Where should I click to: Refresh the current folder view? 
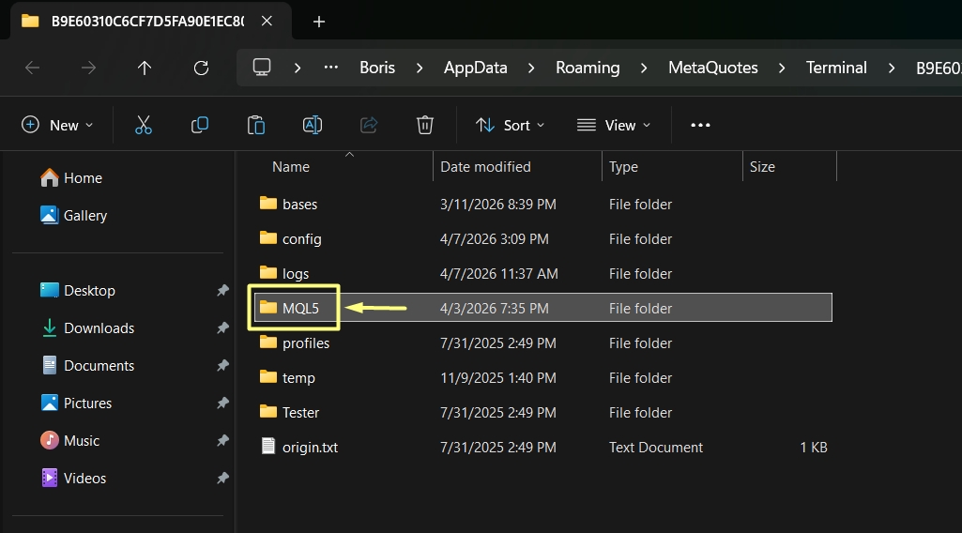[201, 68]
